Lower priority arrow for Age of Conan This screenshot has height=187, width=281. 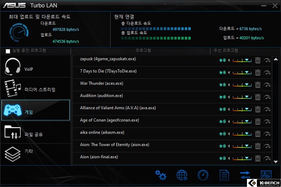pyautogui.click(x=229, y=122)
